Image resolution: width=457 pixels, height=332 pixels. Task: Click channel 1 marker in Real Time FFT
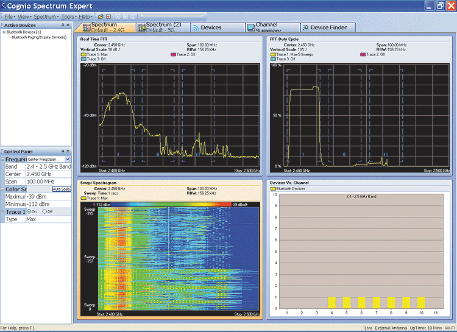(118, 154)
